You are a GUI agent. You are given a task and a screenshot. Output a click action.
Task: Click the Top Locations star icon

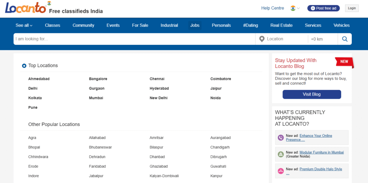pos(24,66)
